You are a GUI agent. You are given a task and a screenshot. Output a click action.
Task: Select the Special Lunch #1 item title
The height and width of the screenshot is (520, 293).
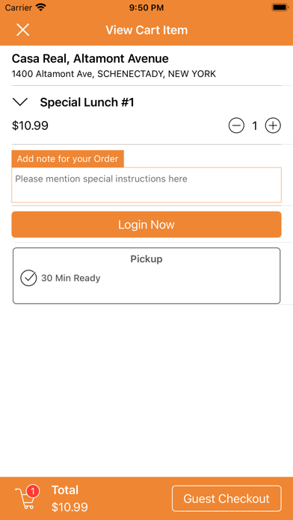click(x=87, y=102)
